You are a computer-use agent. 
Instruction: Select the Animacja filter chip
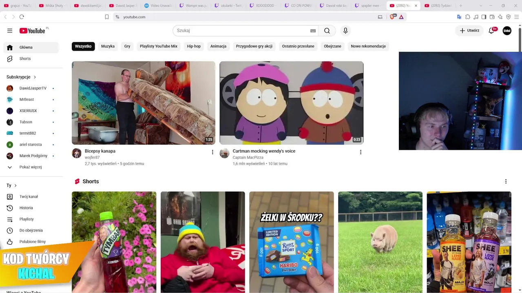[x=218, y=46]
